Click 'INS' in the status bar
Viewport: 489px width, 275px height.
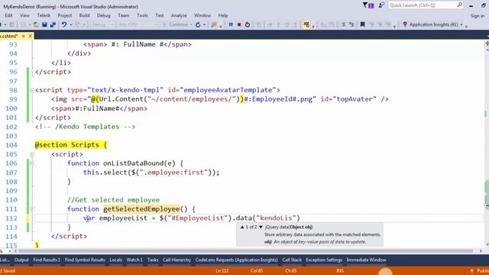339,270
